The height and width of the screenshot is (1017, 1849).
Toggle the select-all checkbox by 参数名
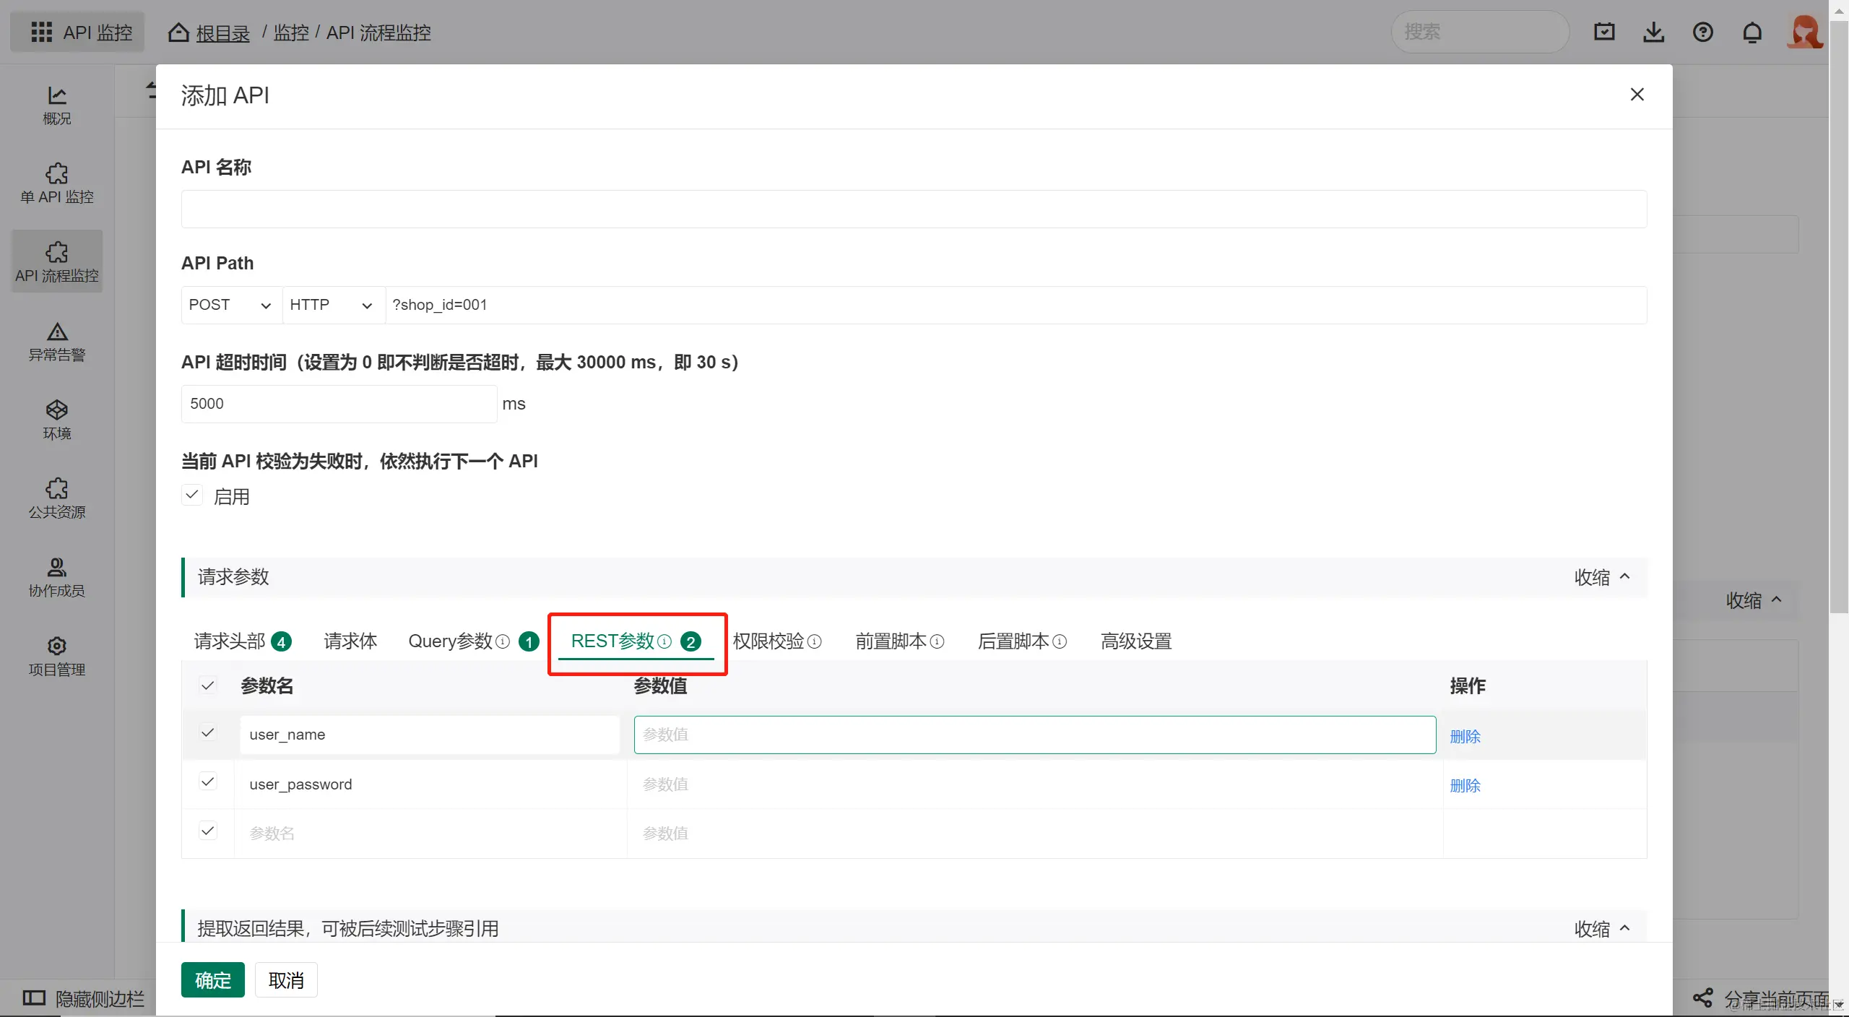click(x=208, y=685)
